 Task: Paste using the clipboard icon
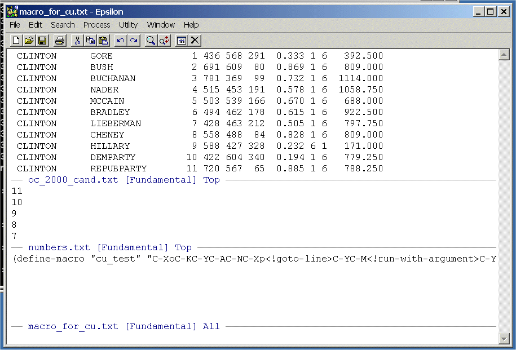coord(103,40)
